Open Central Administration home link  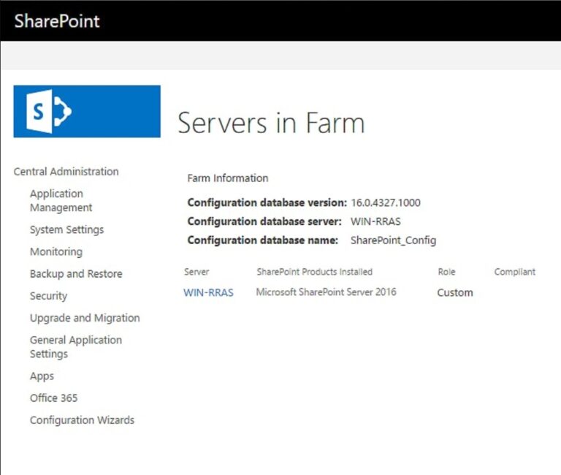pos(66,172)
